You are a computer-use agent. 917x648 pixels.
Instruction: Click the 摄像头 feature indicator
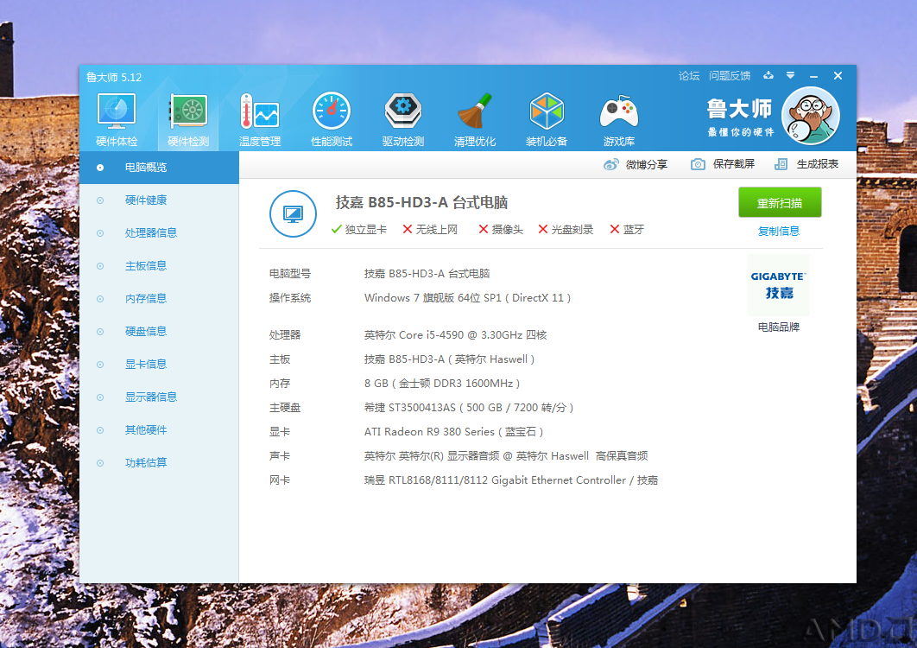pos(501,230)
